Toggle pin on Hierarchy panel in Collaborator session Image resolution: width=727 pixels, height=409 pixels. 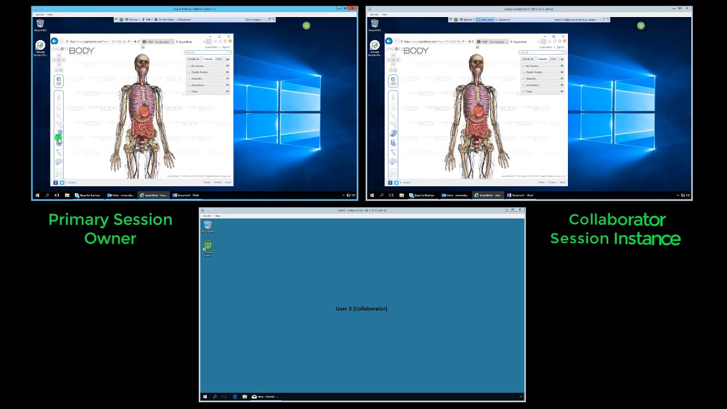[562, 78]
